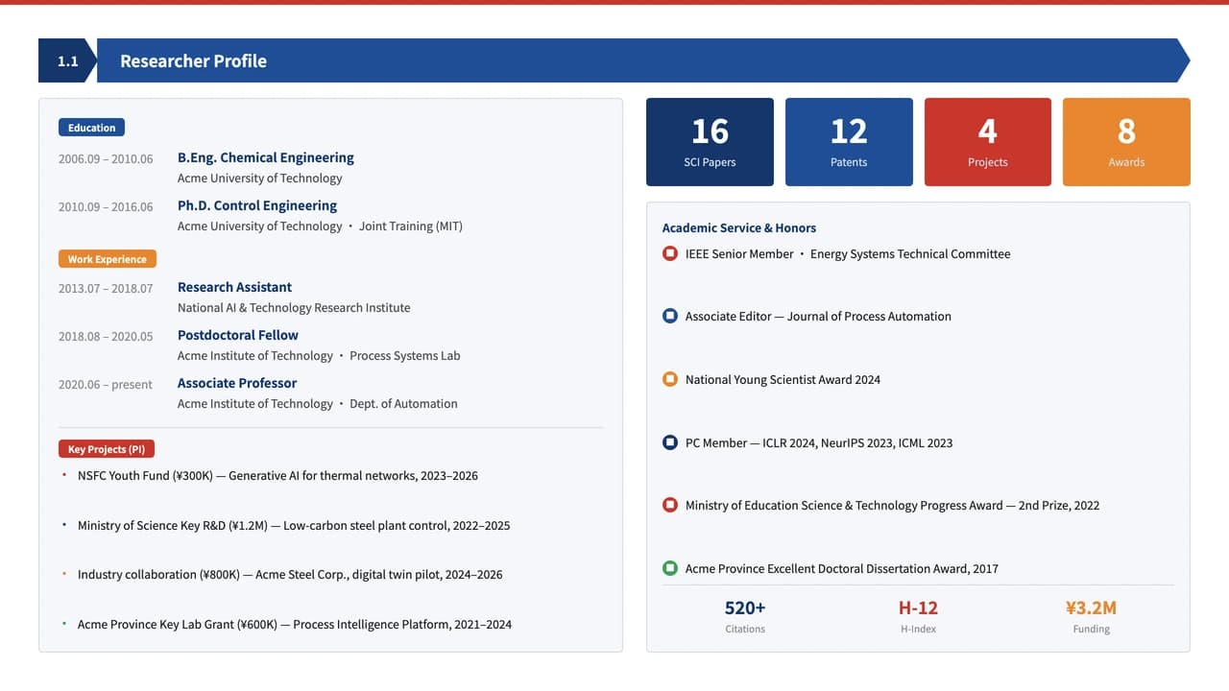Click the navy marker beside PC Member
Image resolution: width=1229 pixels, height=691 pixels.
pyautogui.click(x=670, y=442)
